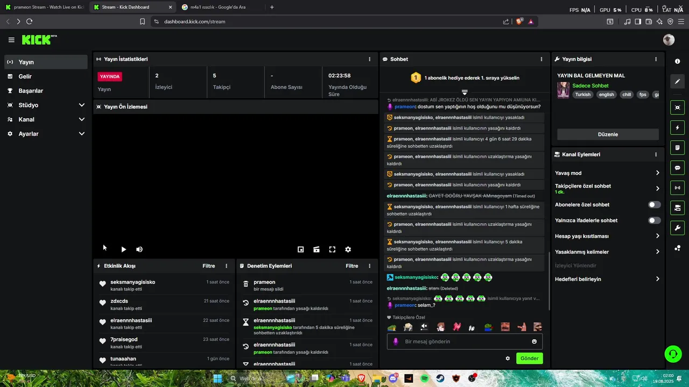This screenshot has width=689, height=387.
Task: Open Denetim Eylemleri three-dot menu
Action: [369, 266]
